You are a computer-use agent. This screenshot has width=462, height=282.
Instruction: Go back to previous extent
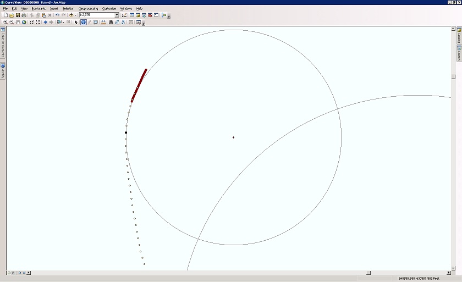point(45,22)
